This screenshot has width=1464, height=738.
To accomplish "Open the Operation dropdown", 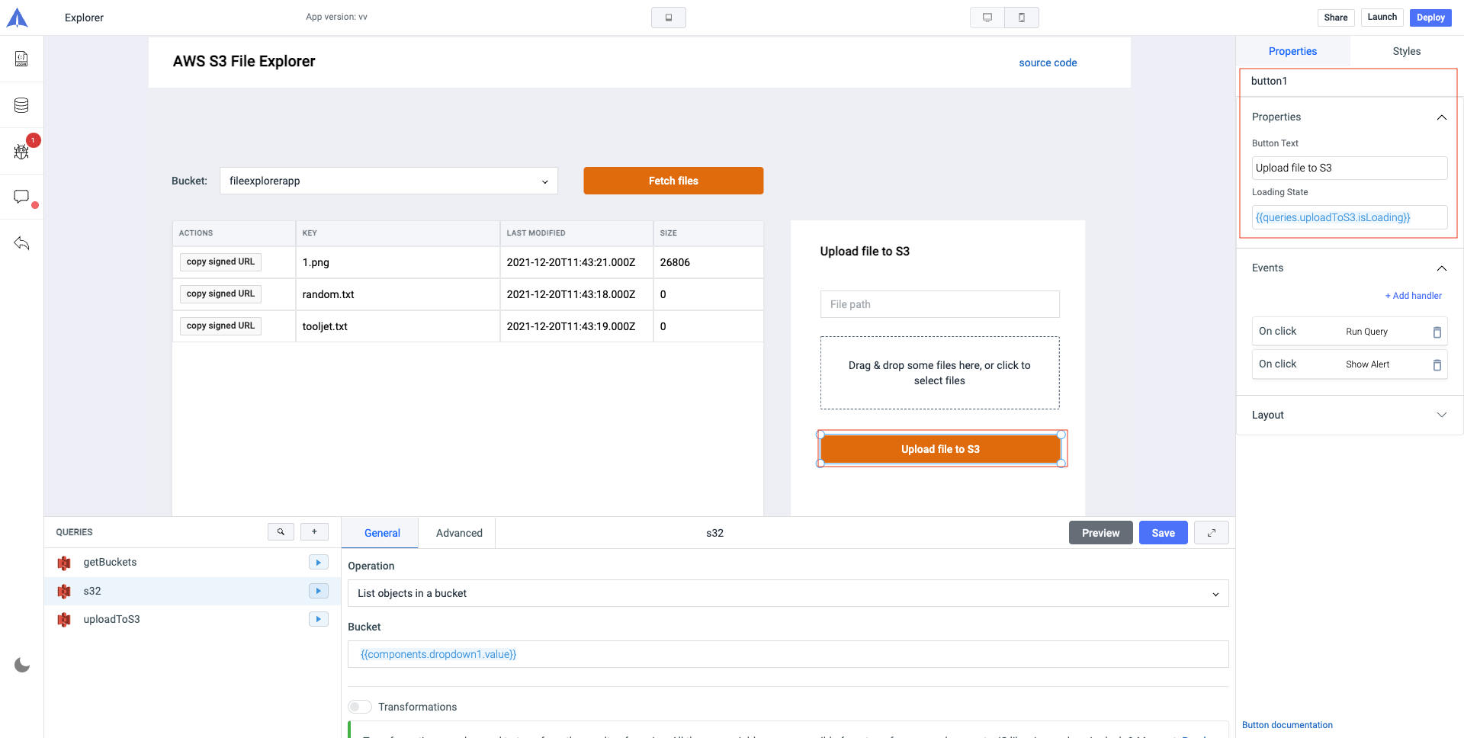I will pyautogui.click(x=788, y=594).
